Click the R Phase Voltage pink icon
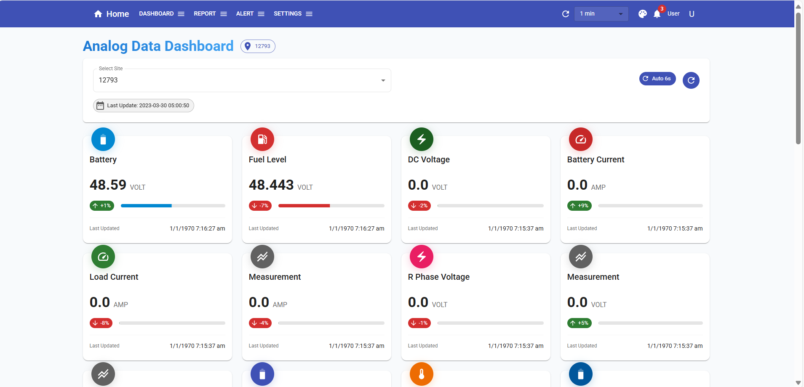The width and height of the screenshot is (804, 387). 422,257
